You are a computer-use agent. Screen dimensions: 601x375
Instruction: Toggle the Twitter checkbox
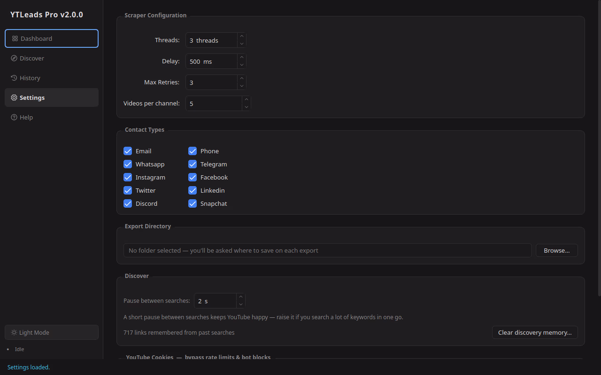click(128, 190)
